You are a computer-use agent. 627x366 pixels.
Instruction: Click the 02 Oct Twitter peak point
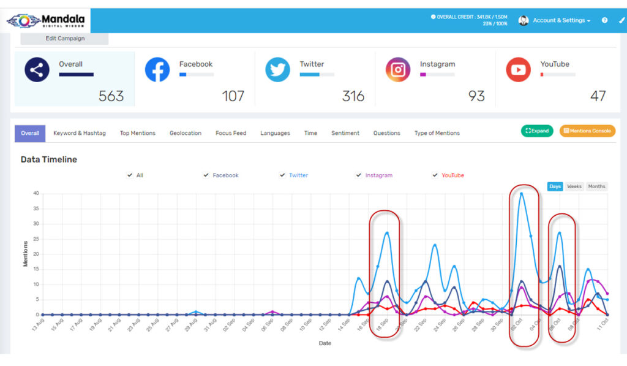(x=521, y=194)
